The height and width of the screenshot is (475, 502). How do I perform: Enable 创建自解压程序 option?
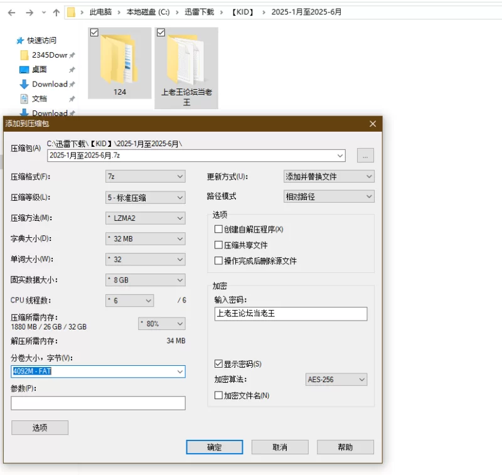(x=219, y=230)
